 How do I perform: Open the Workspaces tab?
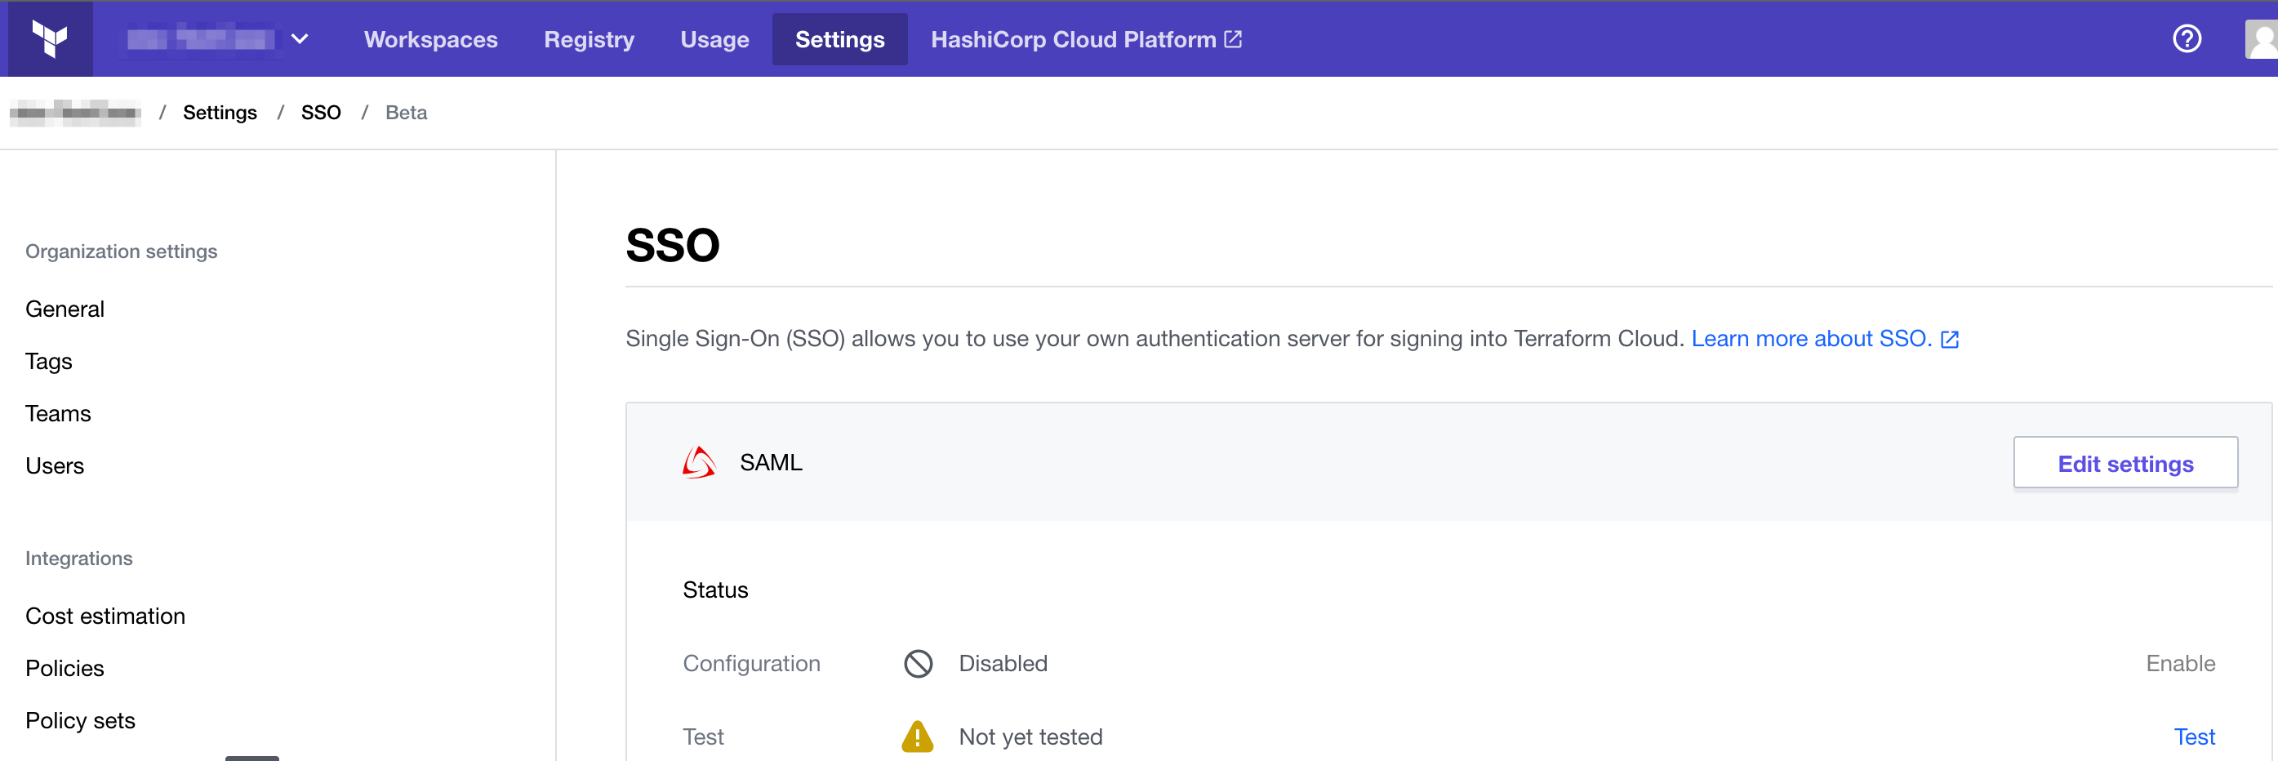pos(430,40)
